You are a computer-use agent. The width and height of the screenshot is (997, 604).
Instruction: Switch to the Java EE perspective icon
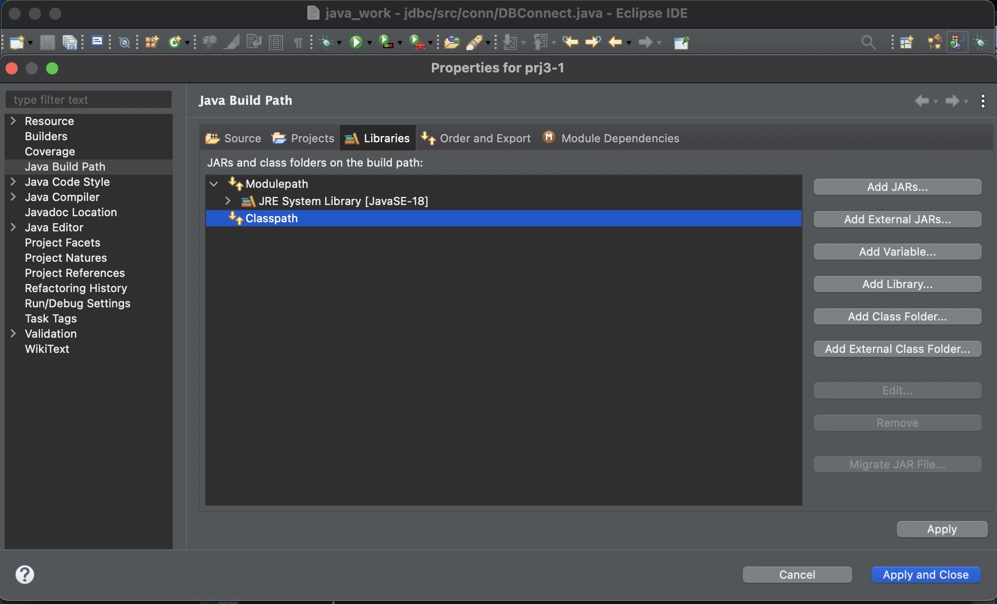934,43
